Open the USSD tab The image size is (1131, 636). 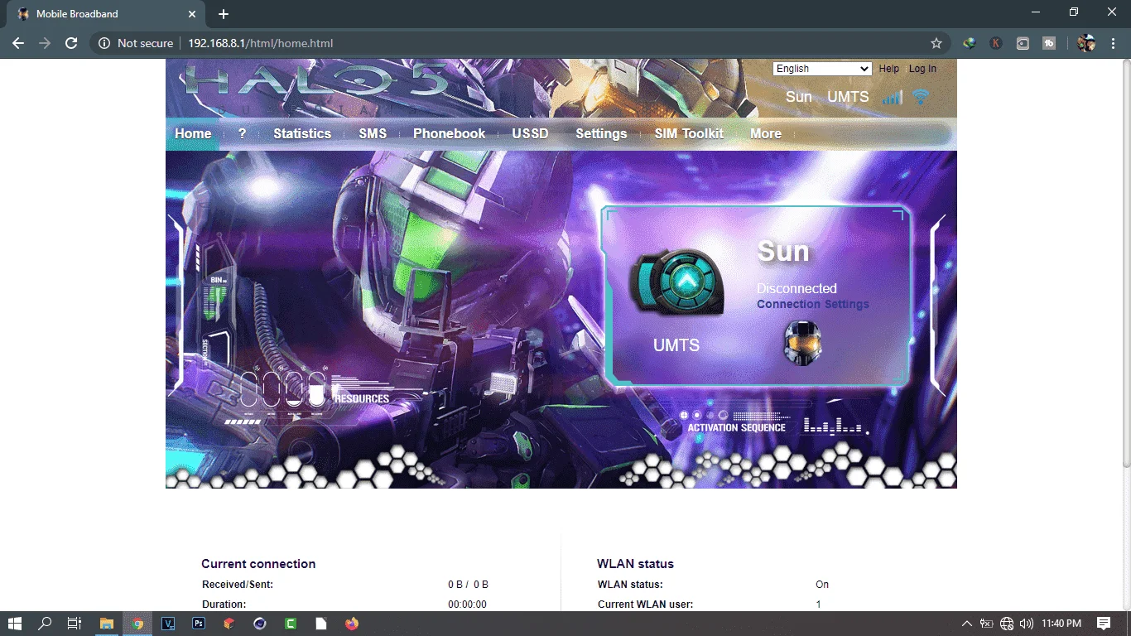530,133
